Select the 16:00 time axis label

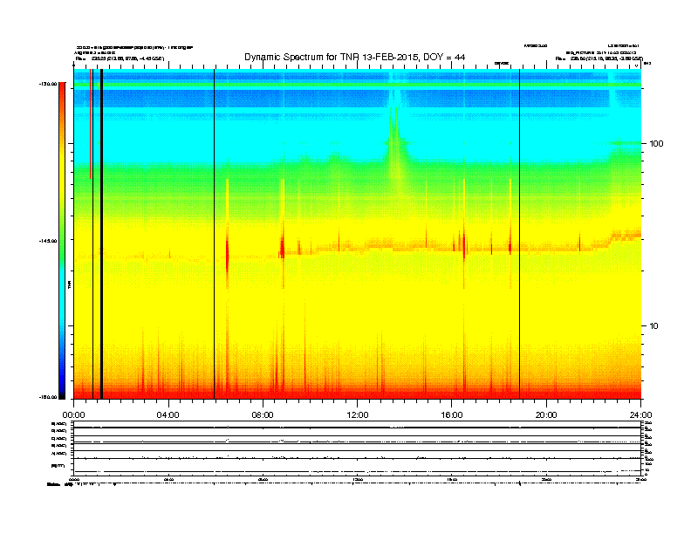pyautogui.click(x=452, y=415)
